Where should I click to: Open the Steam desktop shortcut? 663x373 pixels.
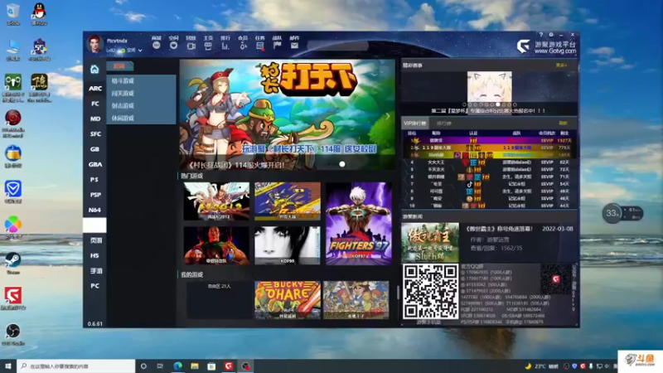pos(13,263)
